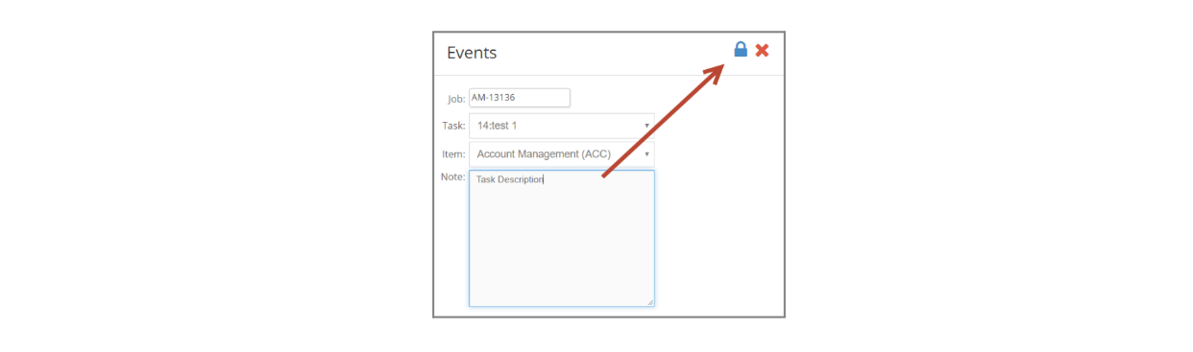This screenshot has width=1193, height=352.
Task: Open the Item dropdown showing Account Management
Action: pos(561,153)
